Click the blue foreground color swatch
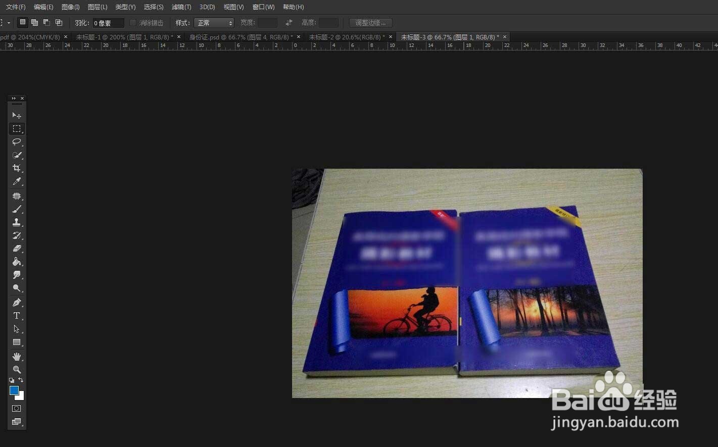This screenshot has width=718, height=447. pos(14,390)
